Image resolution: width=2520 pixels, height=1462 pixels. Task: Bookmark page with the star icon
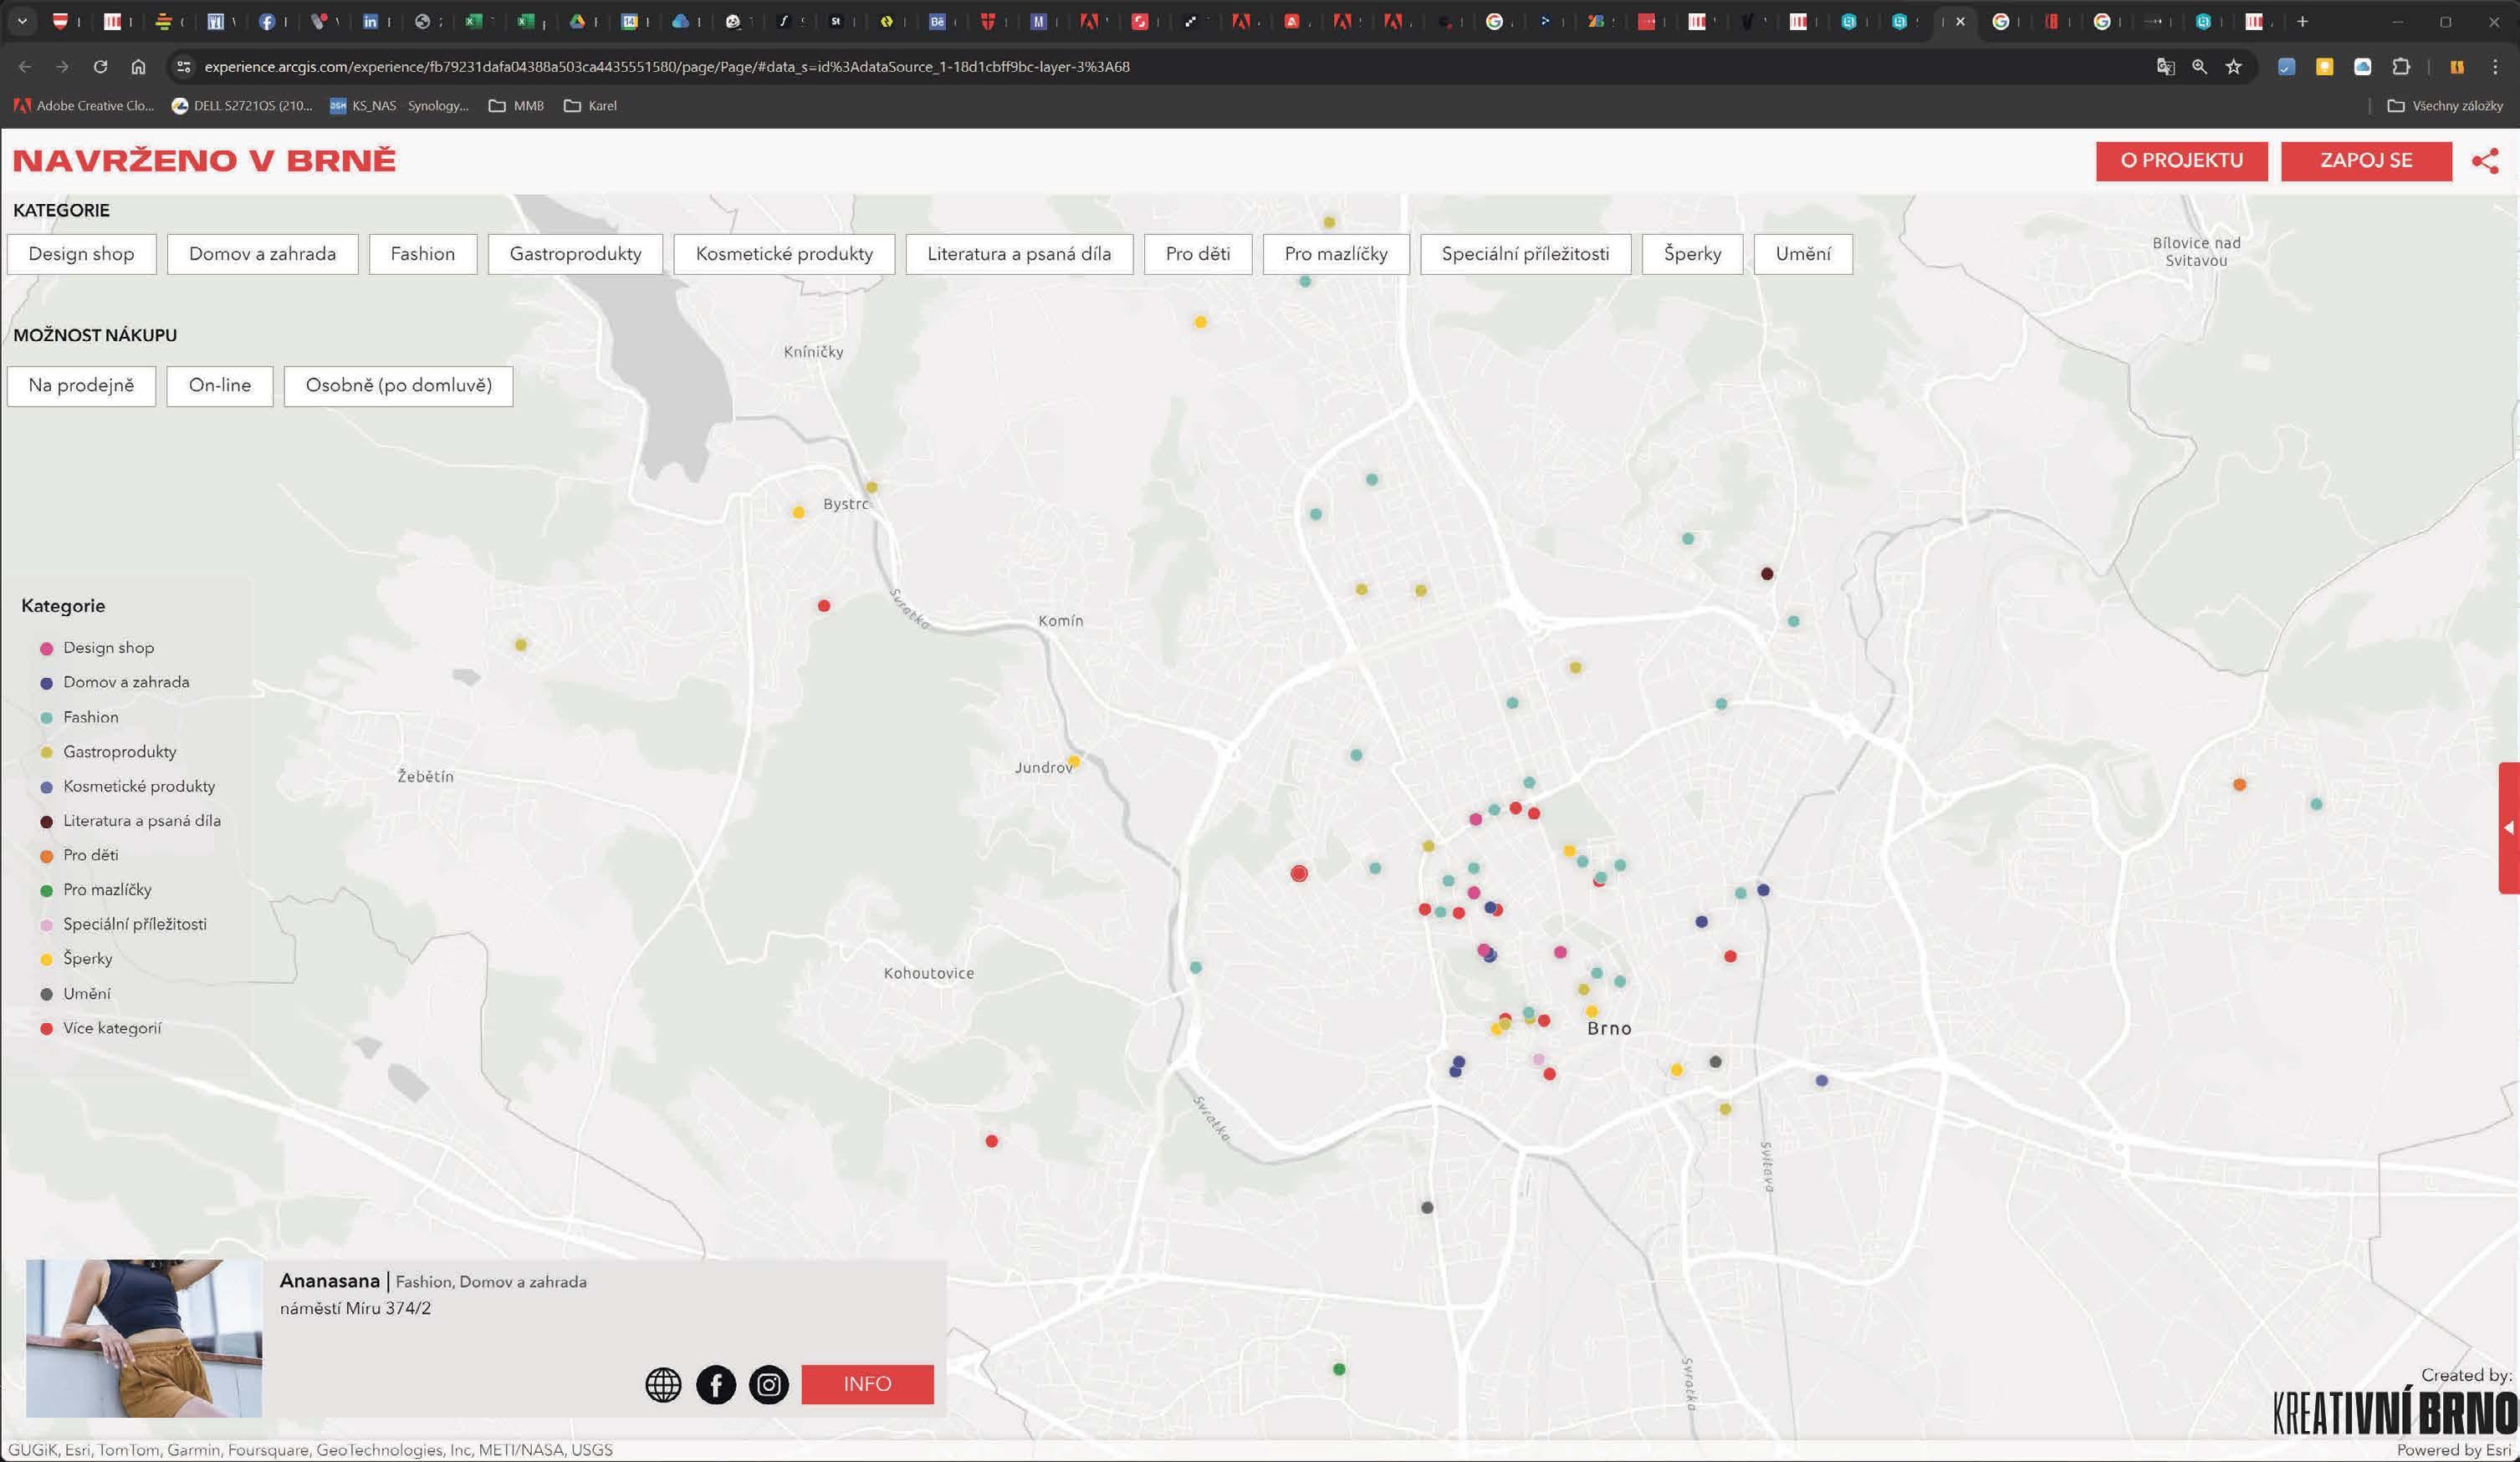click(2234, 67)
